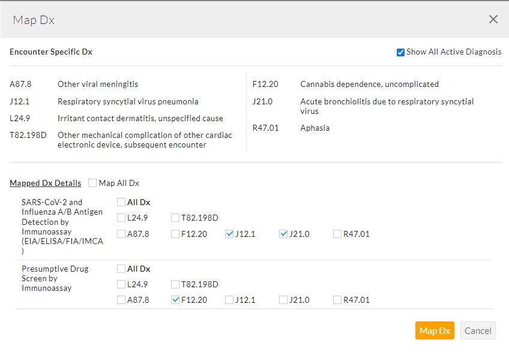Screen dimensions: 509x355
Task: Check J12.1 for Presumptive Drug Screen
Action: (x=229, y=300)
